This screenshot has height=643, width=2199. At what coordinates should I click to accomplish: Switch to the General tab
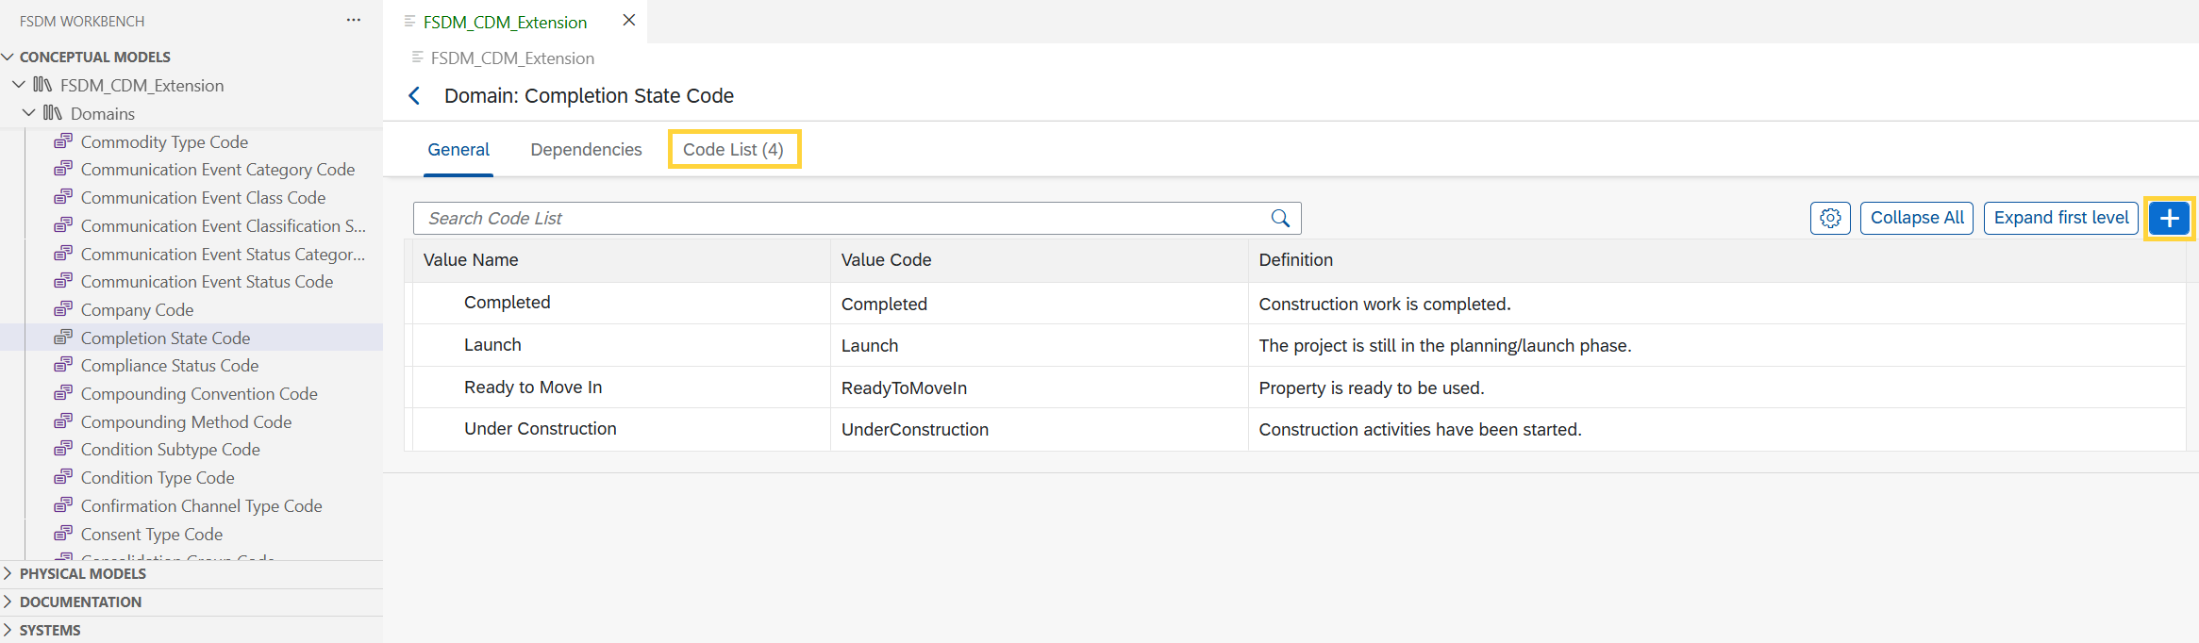(x=458, y=150)
